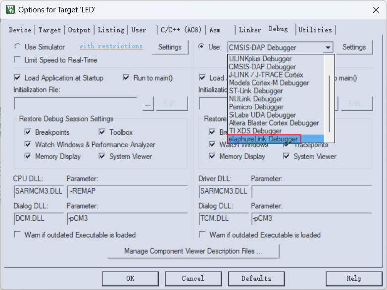The height and width of the screenshot is (290, 387).
Task: Click Dialog DLL field DCM.DLL
Action: click(x=39, y=218)
